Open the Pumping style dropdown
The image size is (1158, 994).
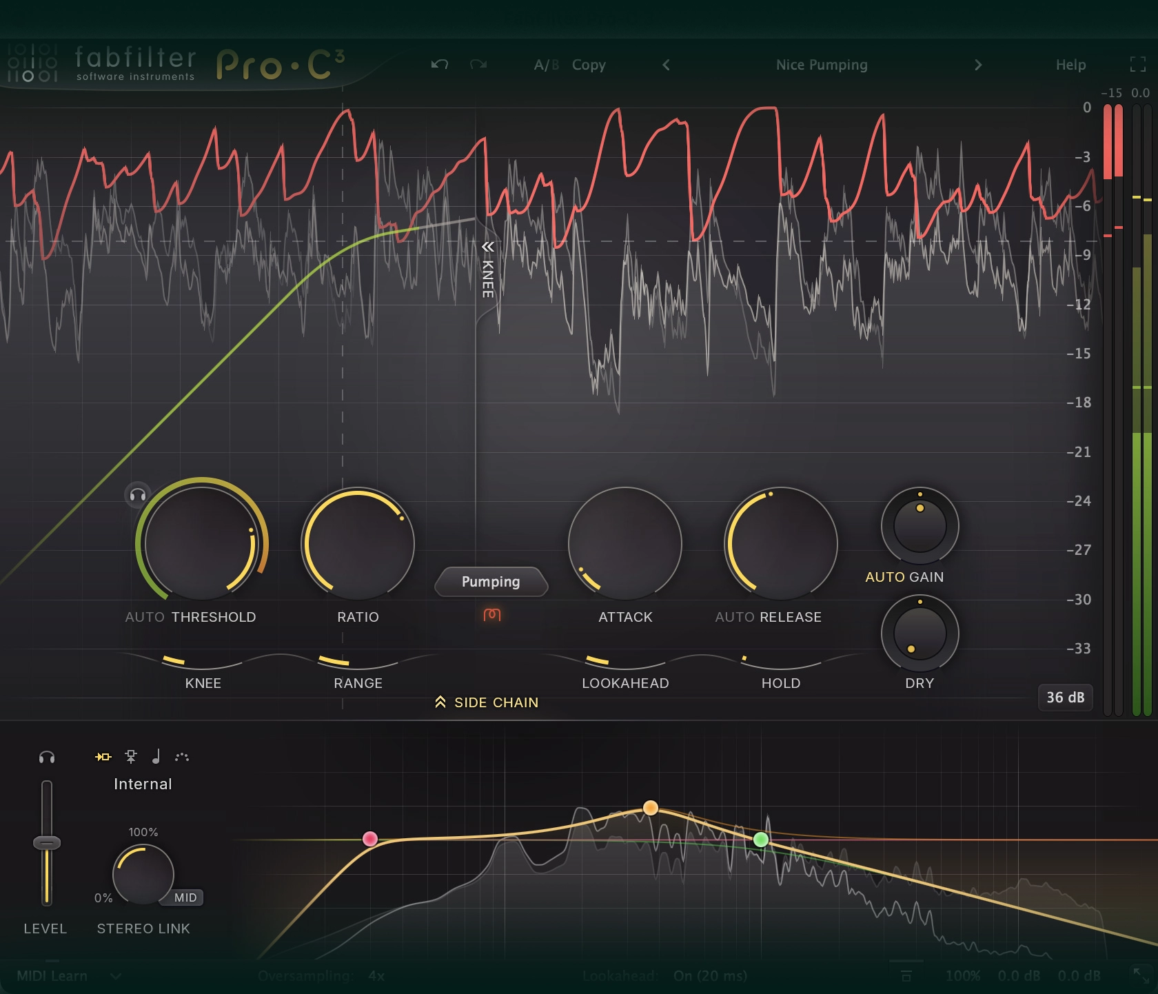point(491,582)
